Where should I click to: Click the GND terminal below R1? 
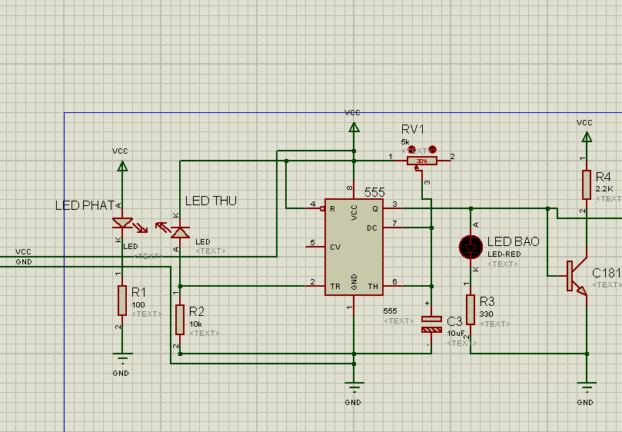122,358
